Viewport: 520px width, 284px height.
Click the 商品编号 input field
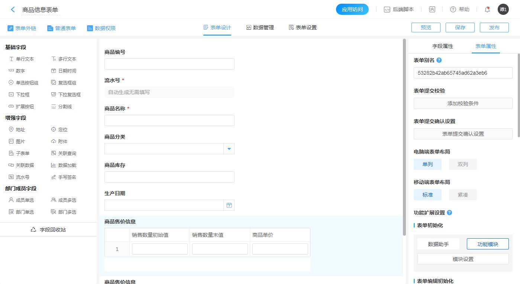pyautogui.click(x=169, y=64)
